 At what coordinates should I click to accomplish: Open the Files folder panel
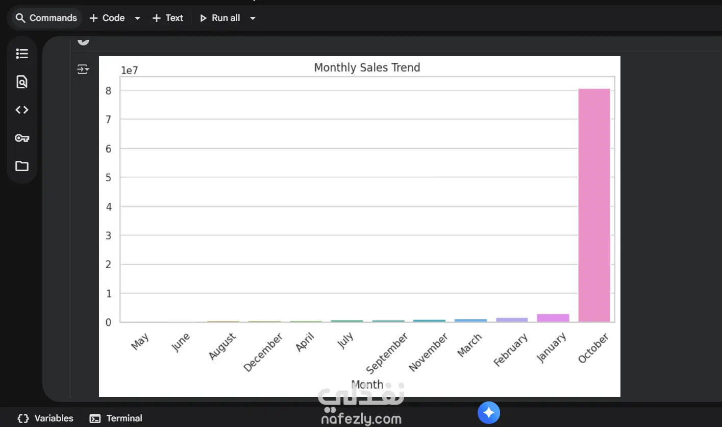coord(22,166)
